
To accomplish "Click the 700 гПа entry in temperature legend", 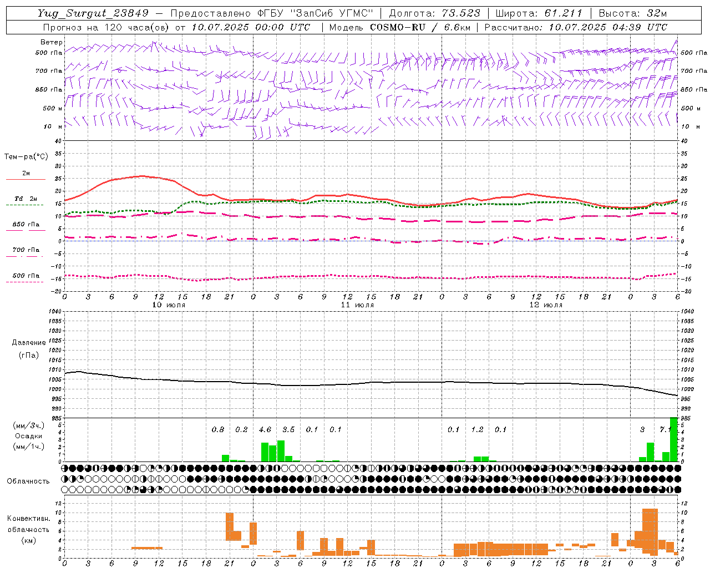I will tap(26, 250).
